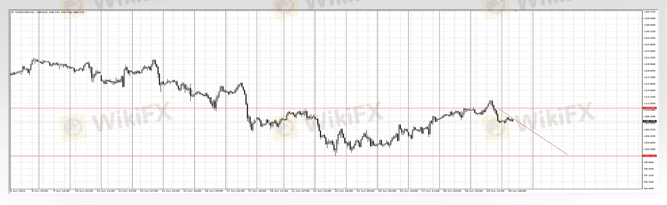Click the 27 Jun 11:00 time label

(430, 191)
